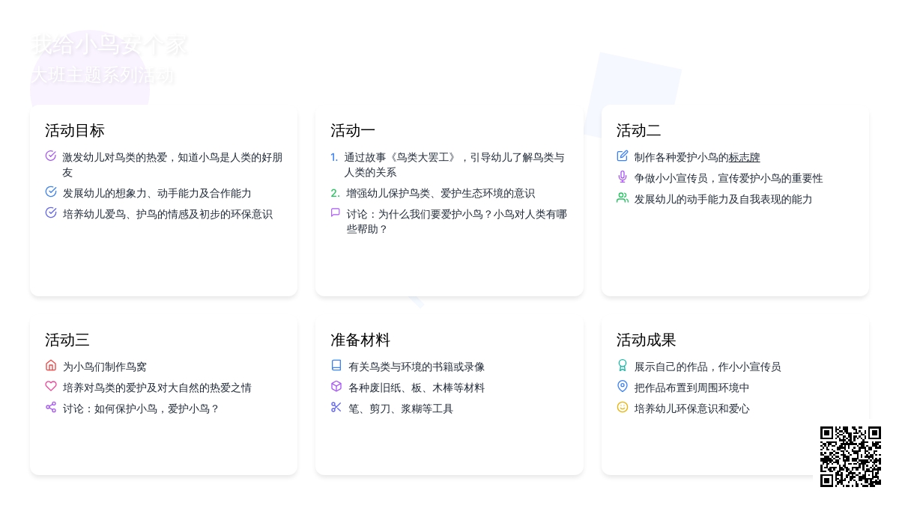This screenshot has width=899, height=505.
Task: Click text 发展幼儿的想象力、动手能力及合作能力
Action: pyautogui.click(x=157, y=193)
